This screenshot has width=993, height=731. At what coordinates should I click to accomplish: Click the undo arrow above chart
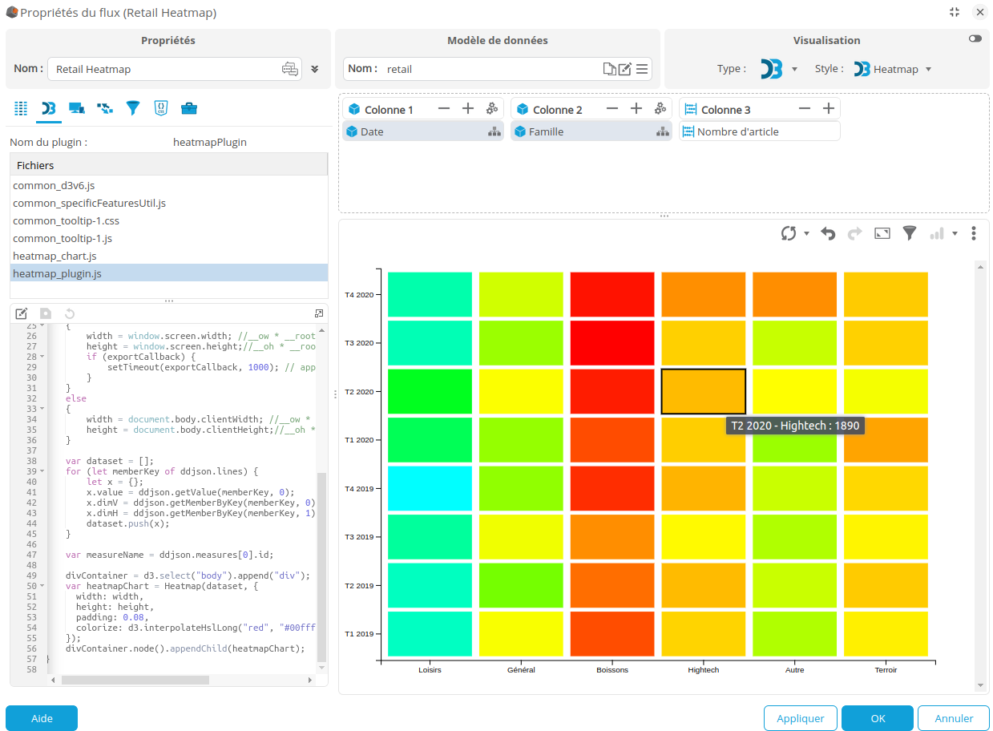click(x=829, y=233)
